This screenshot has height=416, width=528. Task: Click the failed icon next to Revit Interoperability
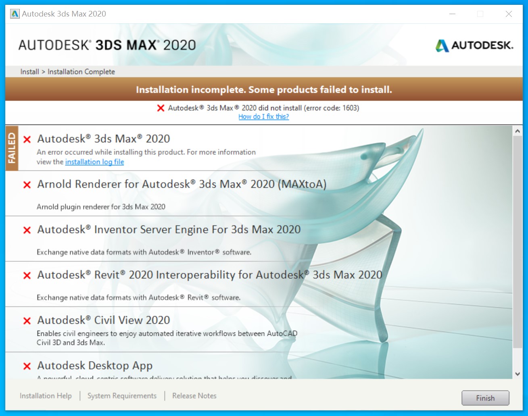pyautogui.click(x=27, y=276)
